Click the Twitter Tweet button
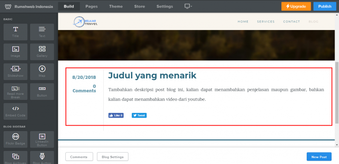 [139, 116]
